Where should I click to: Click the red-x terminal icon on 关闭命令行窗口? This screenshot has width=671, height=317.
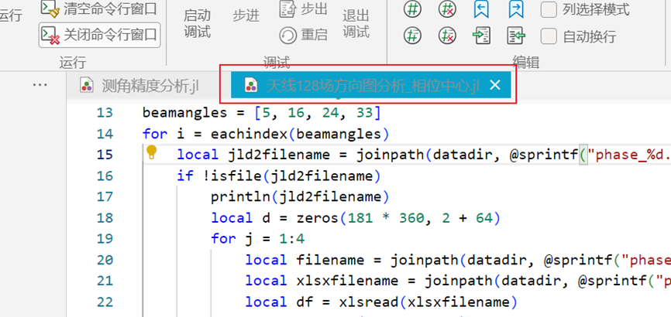point(50,35)
